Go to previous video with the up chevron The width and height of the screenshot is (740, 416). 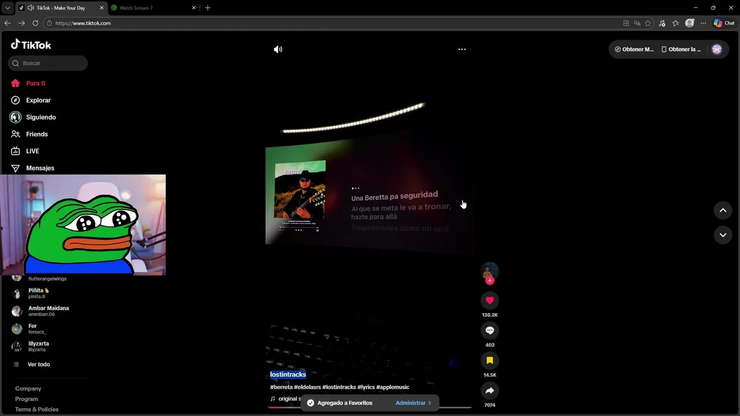point(723,210)
